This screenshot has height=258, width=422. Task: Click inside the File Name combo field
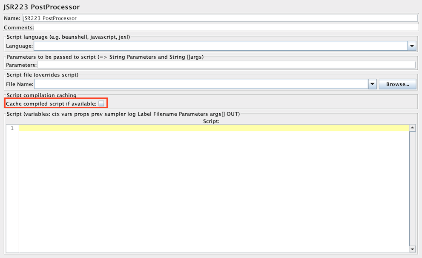(201, 84)
